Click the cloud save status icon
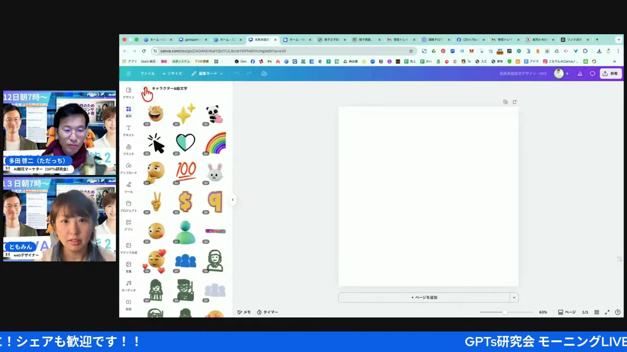 [x=264, y=73]
